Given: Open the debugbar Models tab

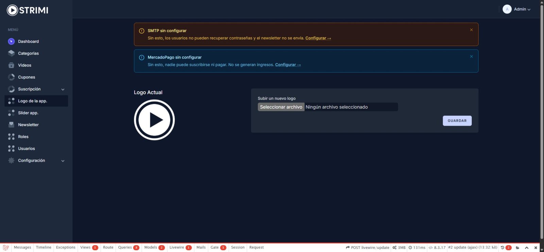Looking at the screenshot, I should tap(154, 248).
